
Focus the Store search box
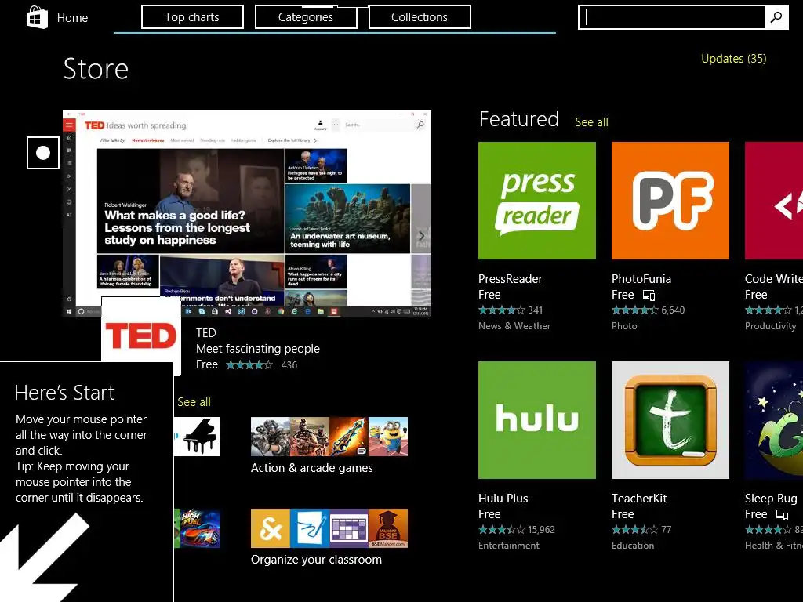click(x=672, y=17)
